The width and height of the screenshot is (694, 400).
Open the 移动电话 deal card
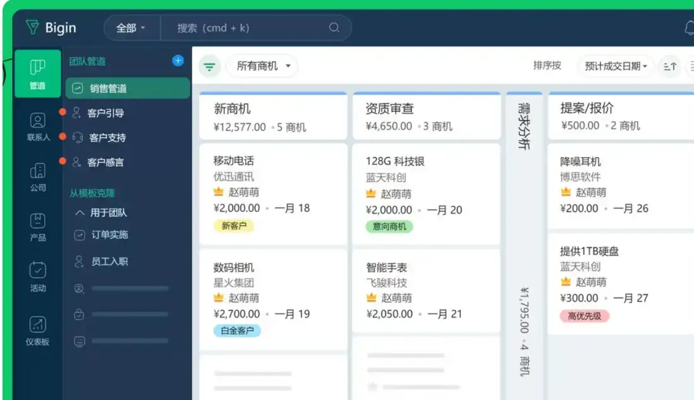pyautogui.click(x=273, y=193)
